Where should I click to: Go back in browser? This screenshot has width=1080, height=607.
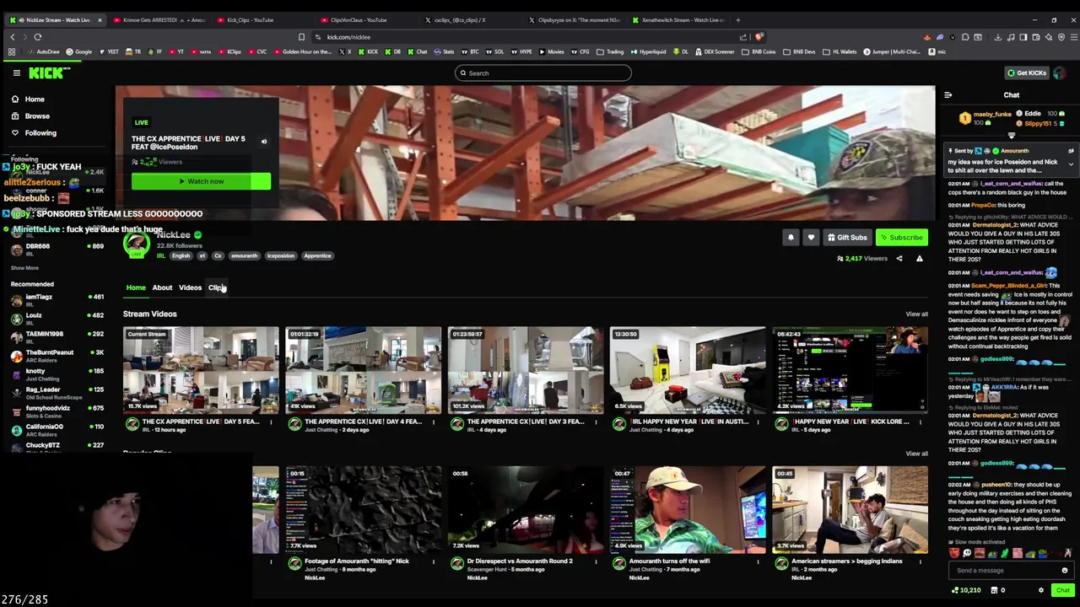pyautogui.click(x=13, y=37)
